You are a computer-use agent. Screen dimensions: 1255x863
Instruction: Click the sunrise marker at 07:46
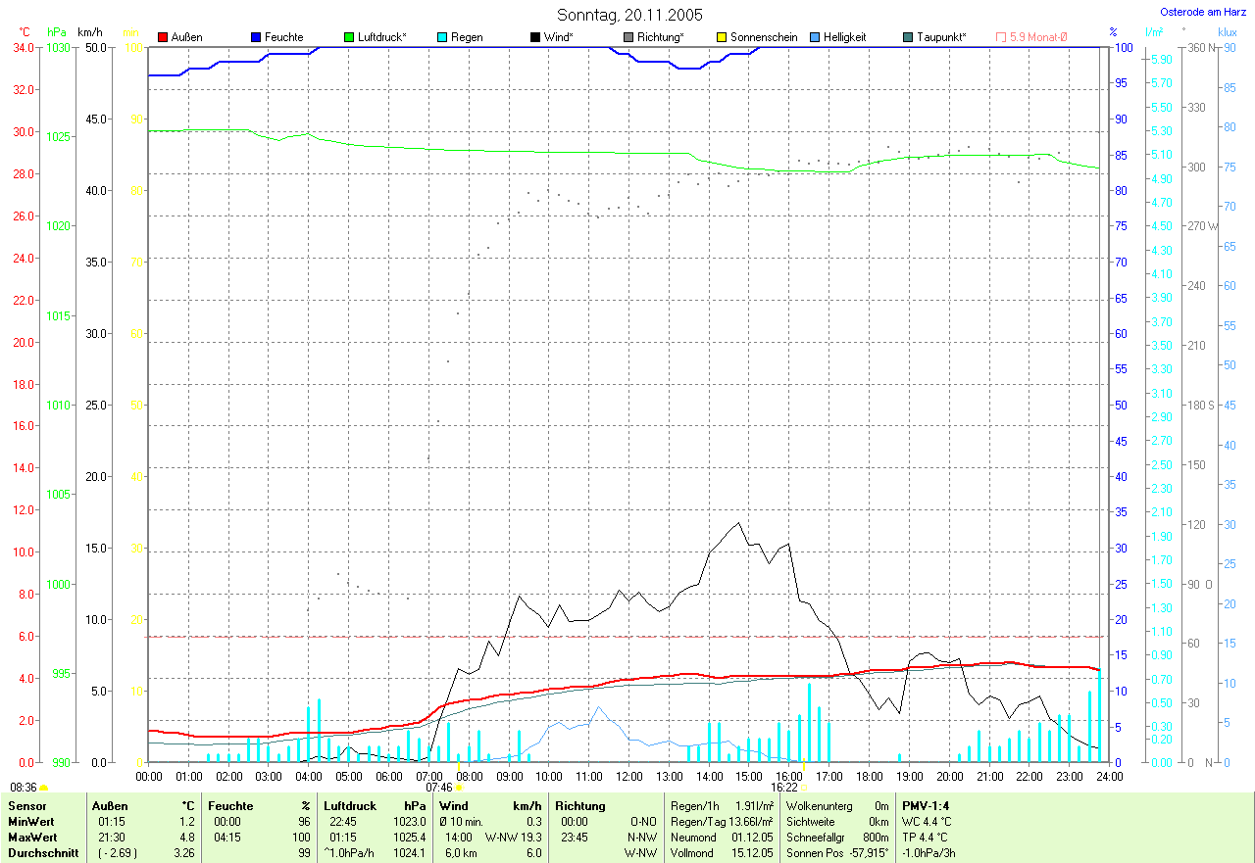[459, 787]
